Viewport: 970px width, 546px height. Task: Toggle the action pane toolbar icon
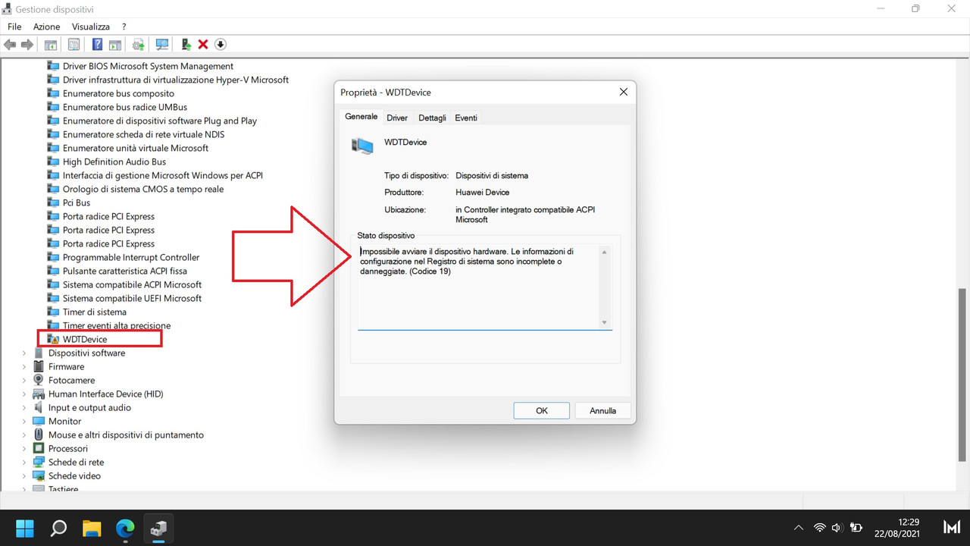115,45
